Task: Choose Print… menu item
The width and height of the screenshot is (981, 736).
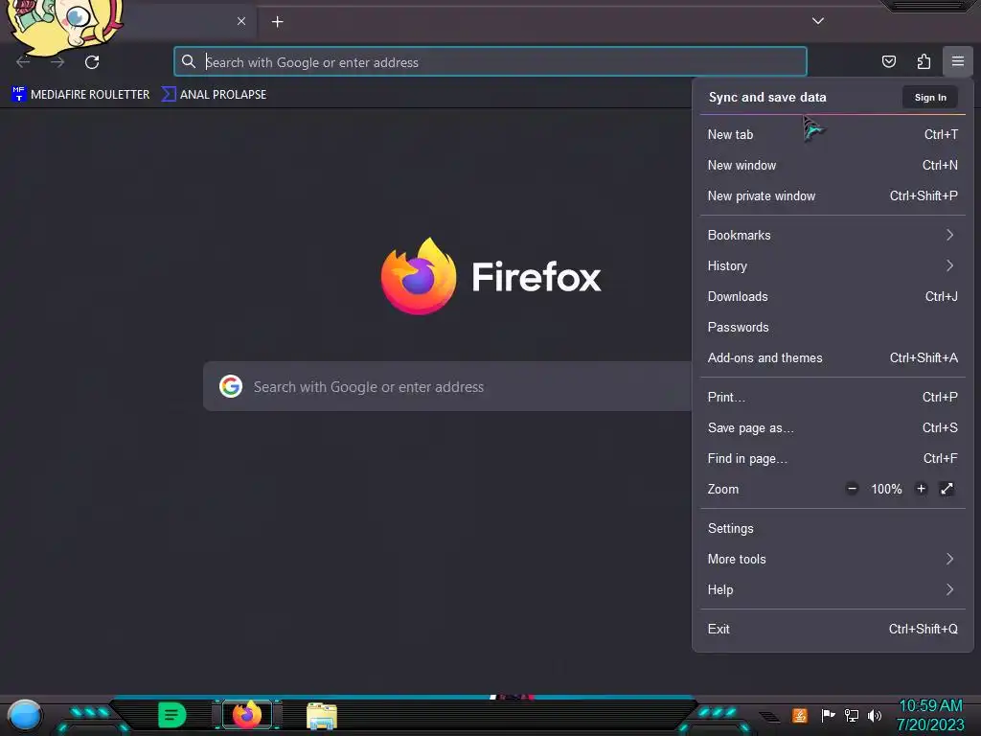Action: click(833, 398)
